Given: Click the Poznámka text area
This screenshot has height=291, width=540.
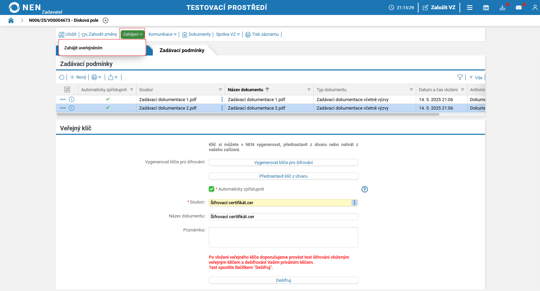Looking at the screenshot, I should point(283,237).
